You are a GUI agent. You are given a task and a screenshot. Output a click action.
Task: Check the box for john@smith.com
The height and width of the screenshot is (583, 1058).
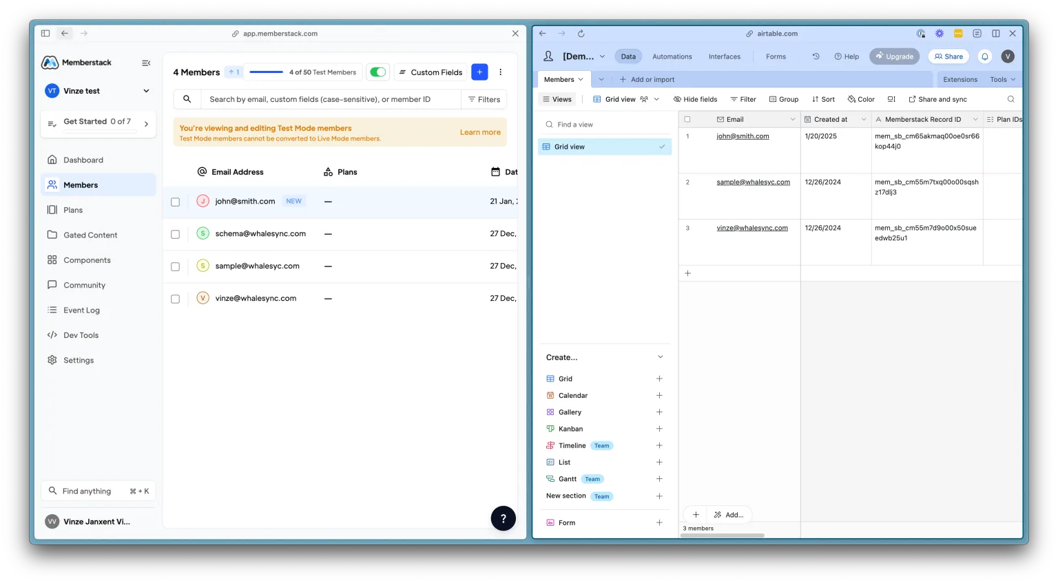click(x=175, y=202)
